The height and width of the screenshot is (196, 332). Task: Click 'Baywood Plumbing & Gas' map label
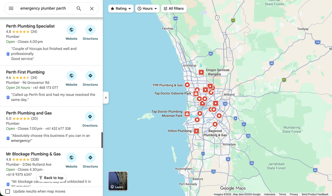[x=215, y=133]
